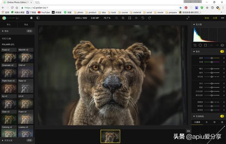Click the fit-to-screen icon in top toolbar
Viewport: 226px width, 144px height.
(130, 18)
